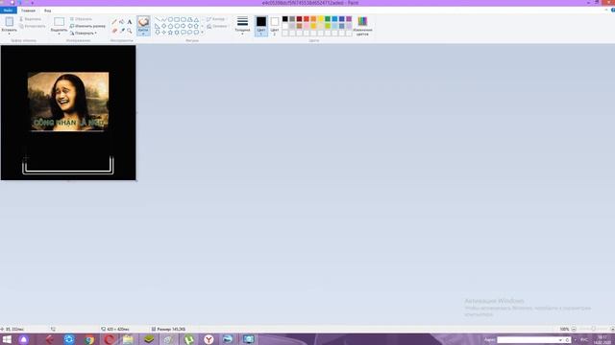Open the Заливка fill dropdown
615x345 pixels.
pyautogui.click(x=217, y=26)
